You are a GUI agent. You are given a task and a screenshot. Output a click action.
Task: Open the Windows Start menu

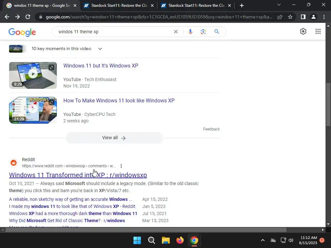point(137,240)
